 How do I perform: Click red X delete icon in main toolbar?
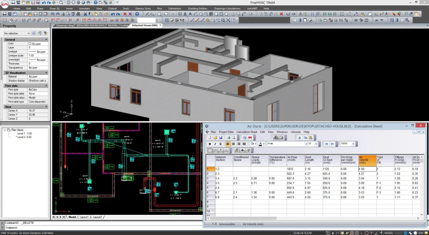[x=125, y=14]
